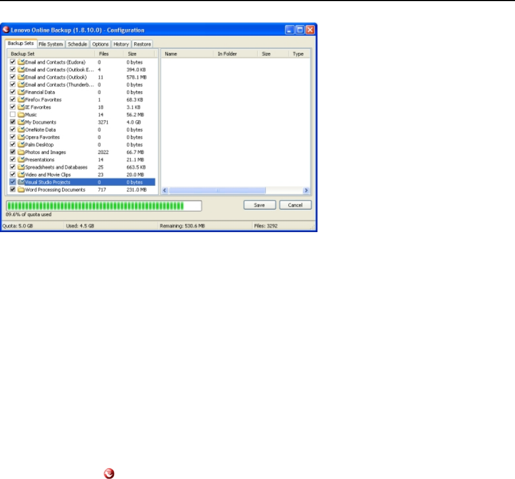Click the horizontal scrollbar thumb in file pane
Viewport: 515px width, 479px height.
coord(217,190)
